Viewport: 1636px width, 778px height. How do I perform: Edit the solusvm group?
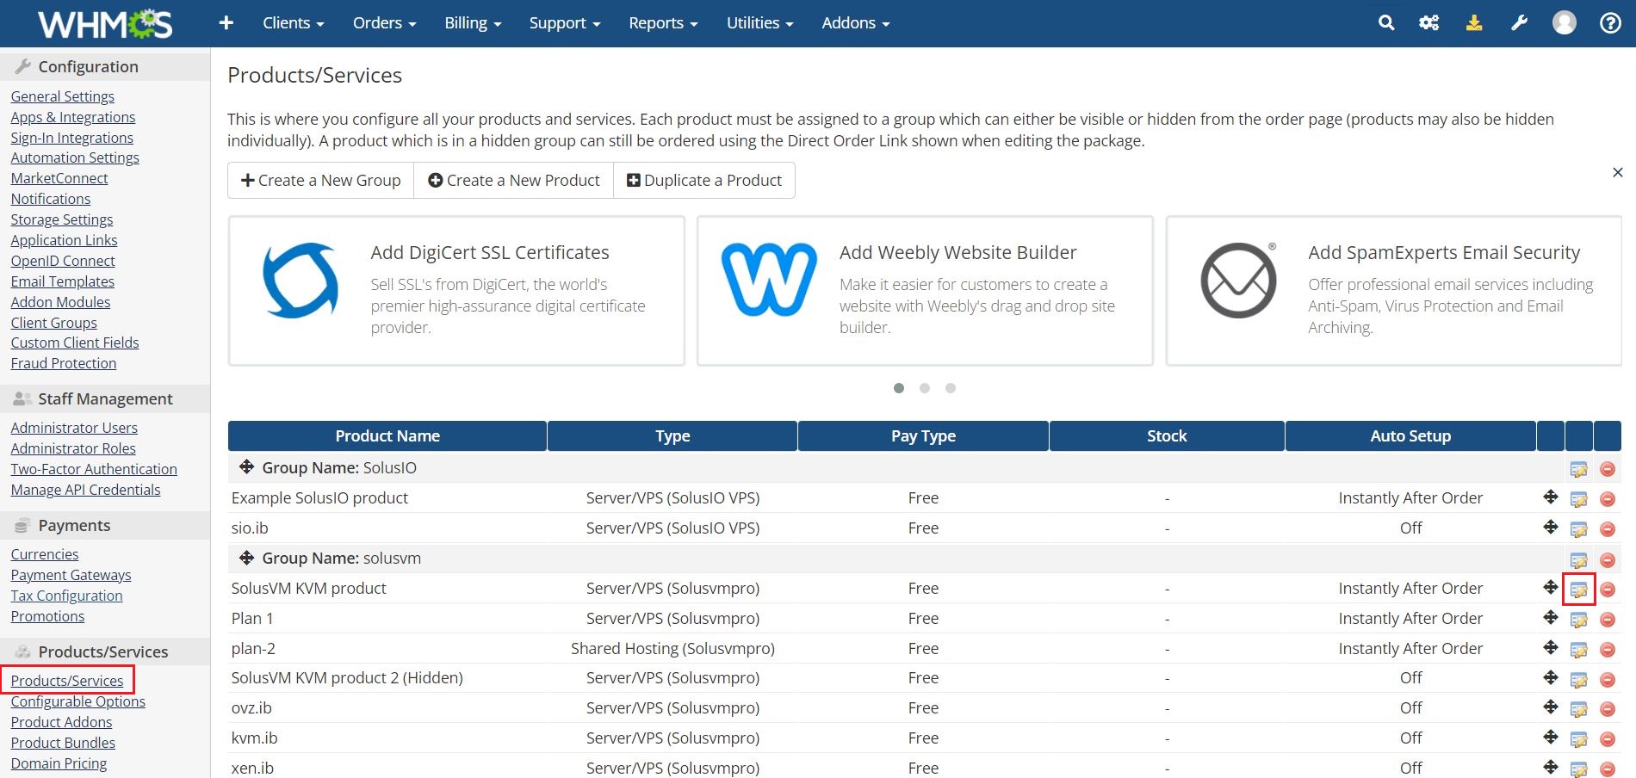[1578, 559]
